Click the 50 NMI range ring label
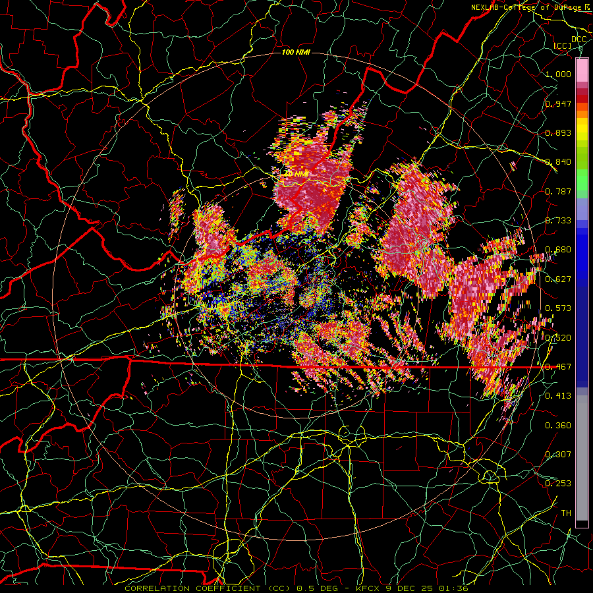The height and width of the screenshot is (593, 593). click(x=296, y=175)
